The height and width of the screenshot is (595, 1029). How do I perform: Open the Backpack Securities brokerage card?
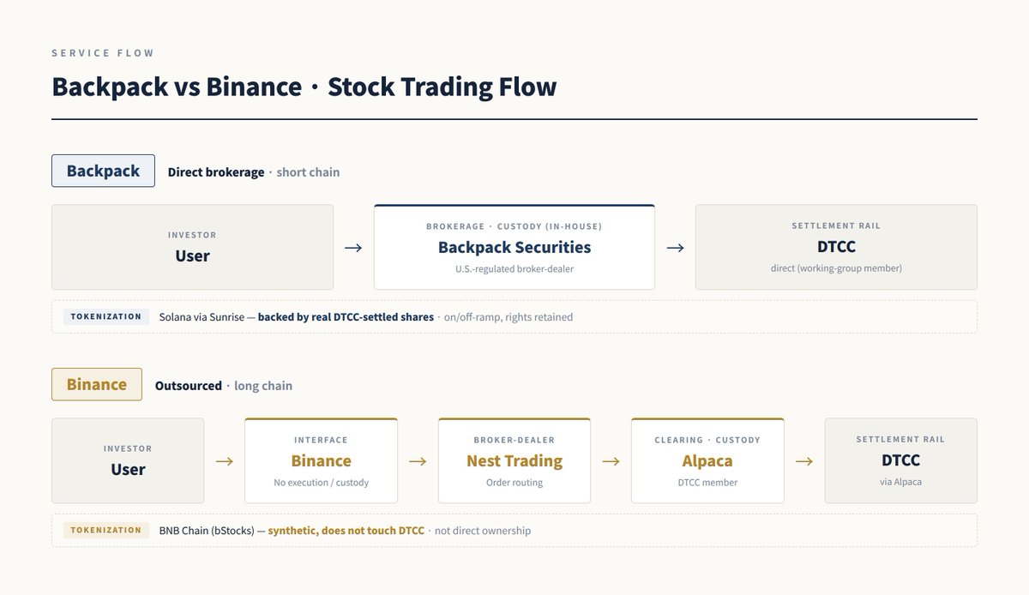(514, 247)
